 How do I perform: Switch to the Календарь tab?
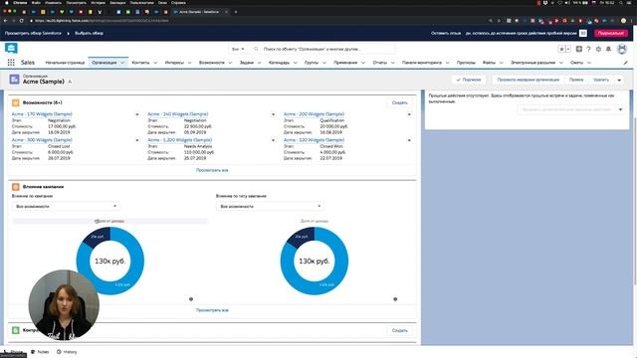[279, 63]
